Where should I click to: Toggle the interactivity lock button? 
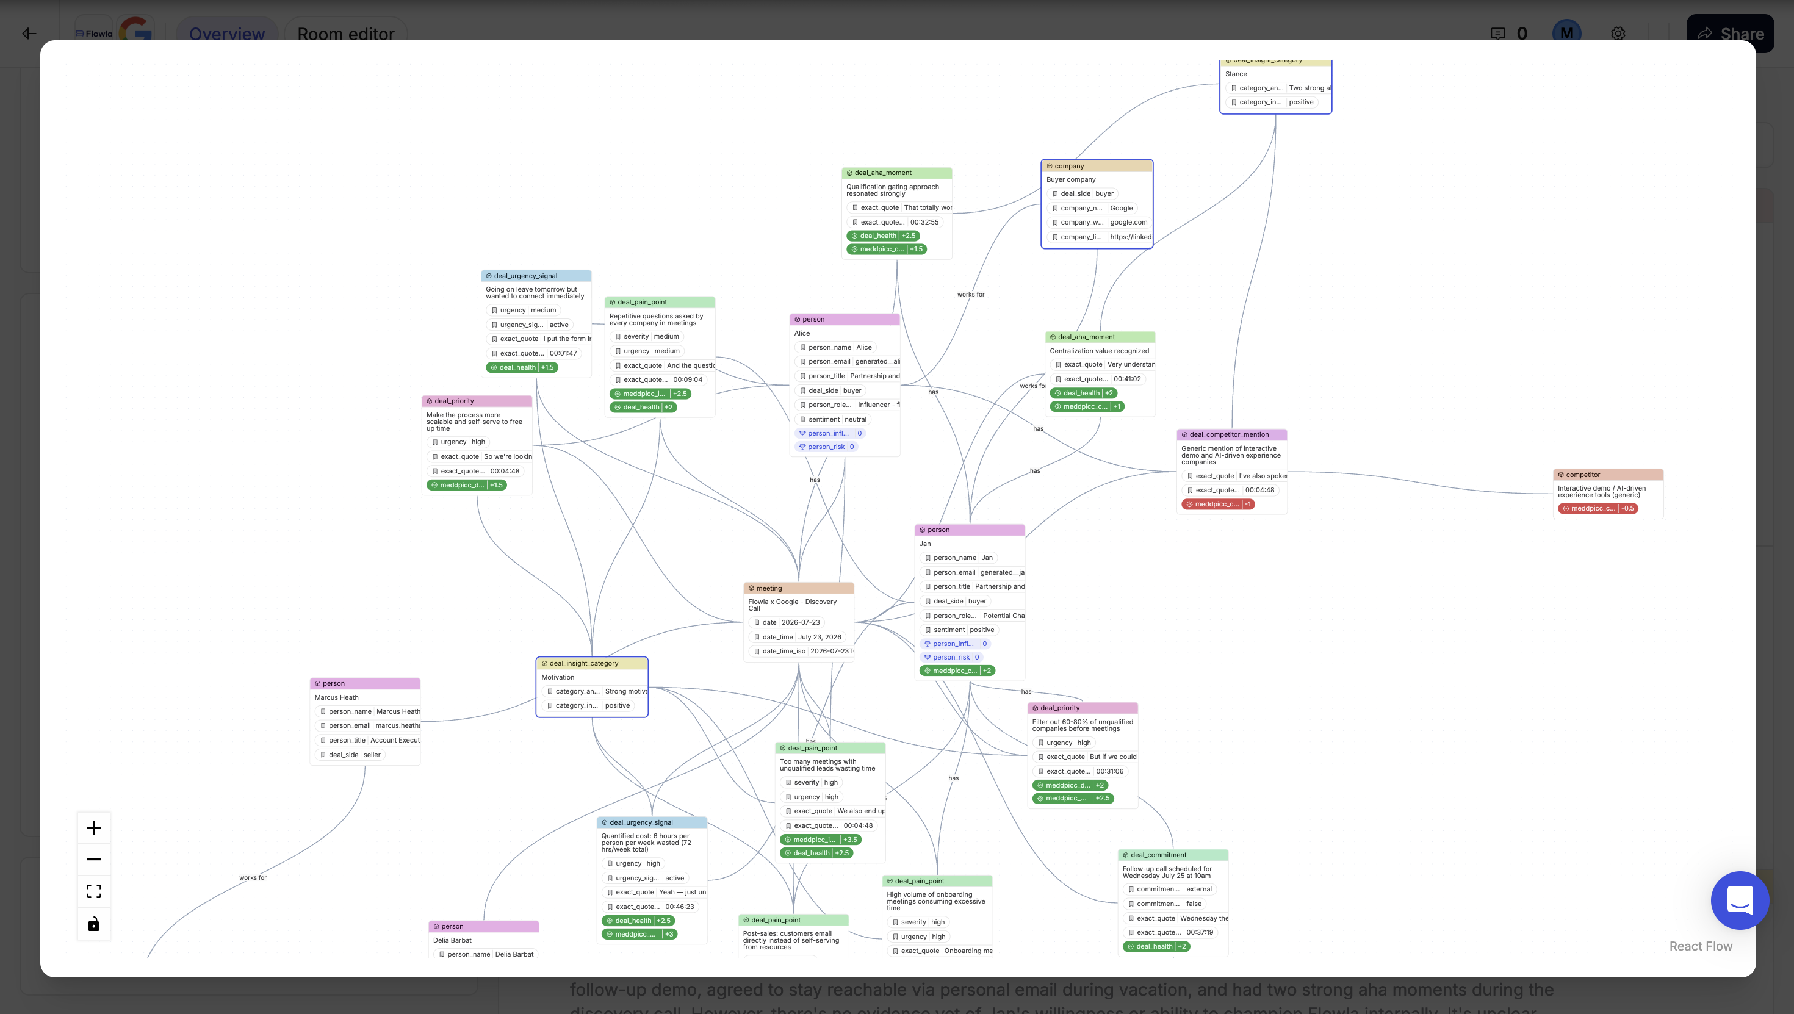click(x=94, y=924)
